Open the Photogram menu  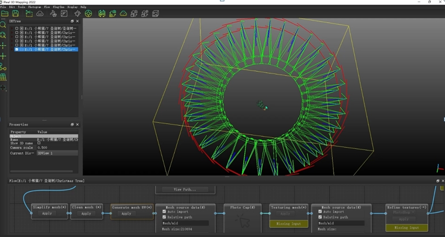pyautogui.click(x=35, y=7)
